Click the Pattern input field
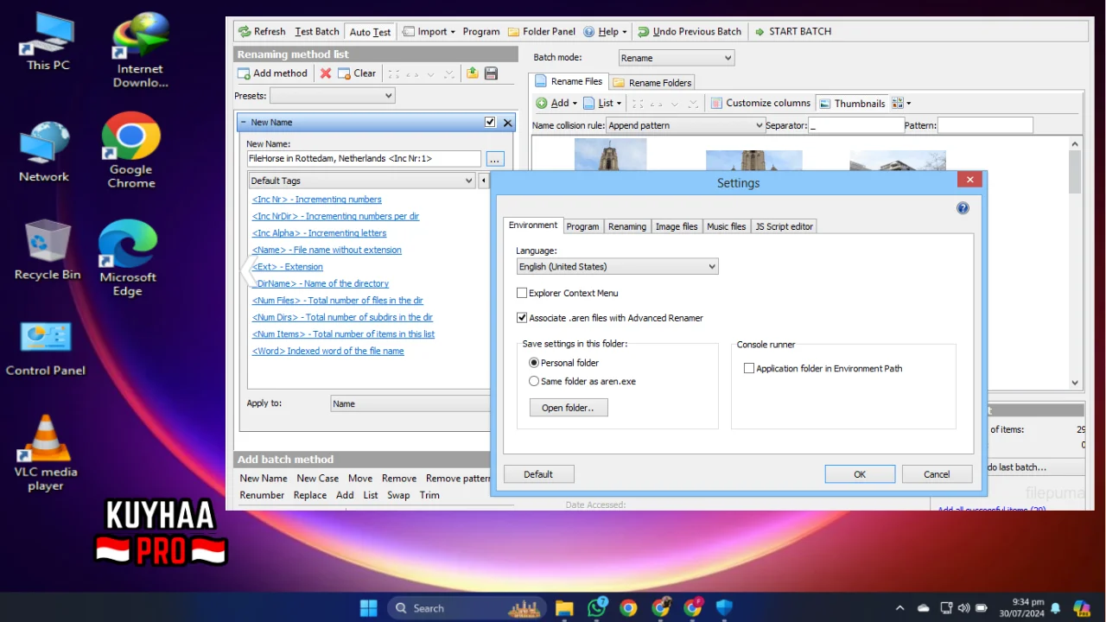Viewport: 1106px width, 622px height. (985, 125)
